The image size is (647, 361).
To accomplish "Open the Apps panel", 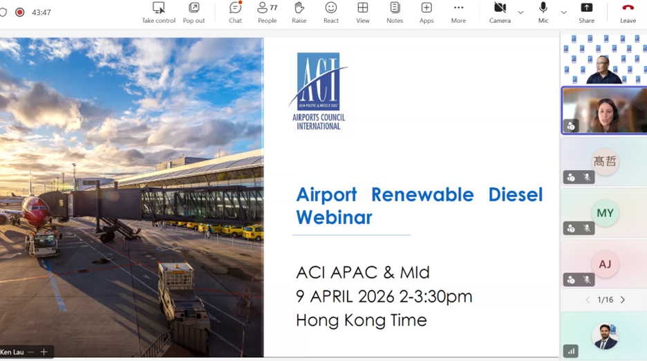I will point(426,12).
